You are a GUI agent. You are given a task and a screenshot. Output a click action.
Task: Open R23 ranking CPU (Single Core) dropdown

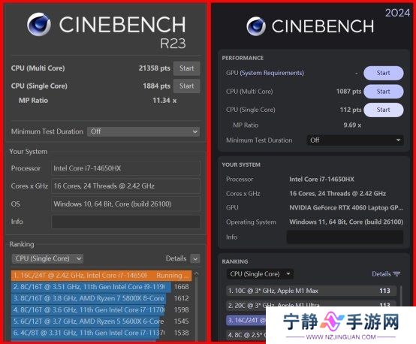[47, 258]
